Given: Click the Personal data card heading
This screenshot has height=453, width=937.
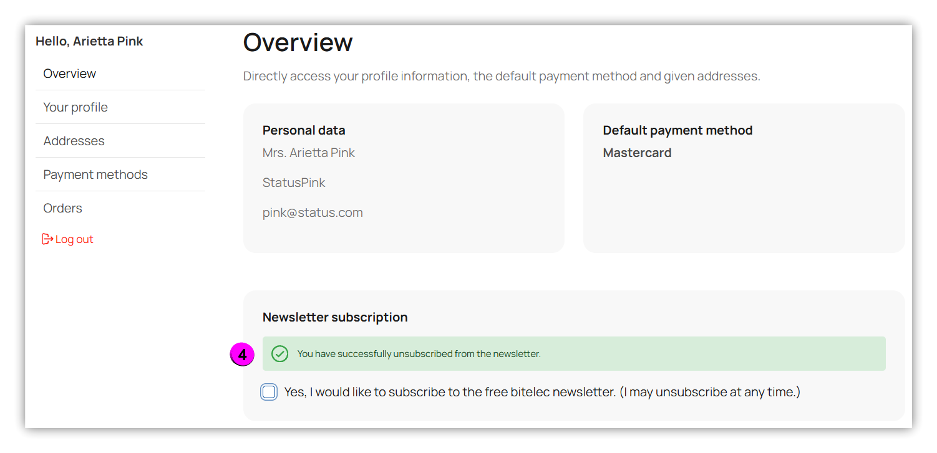Looking at the screenshot, I should [x=304, y=130].
